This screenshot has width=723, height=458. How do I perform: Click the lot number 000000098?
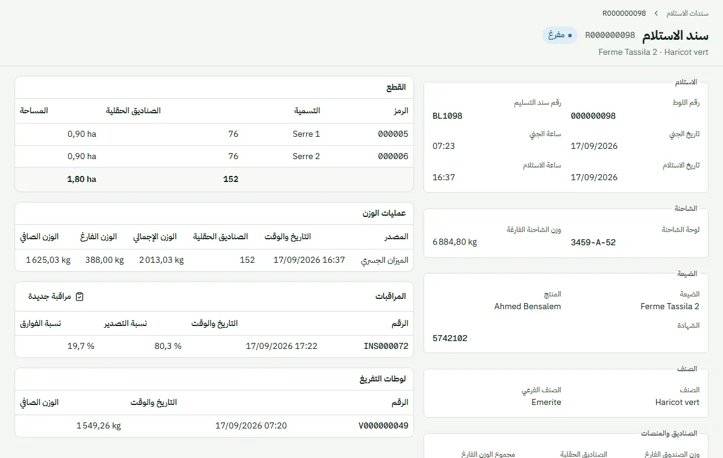click(x=593, y=116)
